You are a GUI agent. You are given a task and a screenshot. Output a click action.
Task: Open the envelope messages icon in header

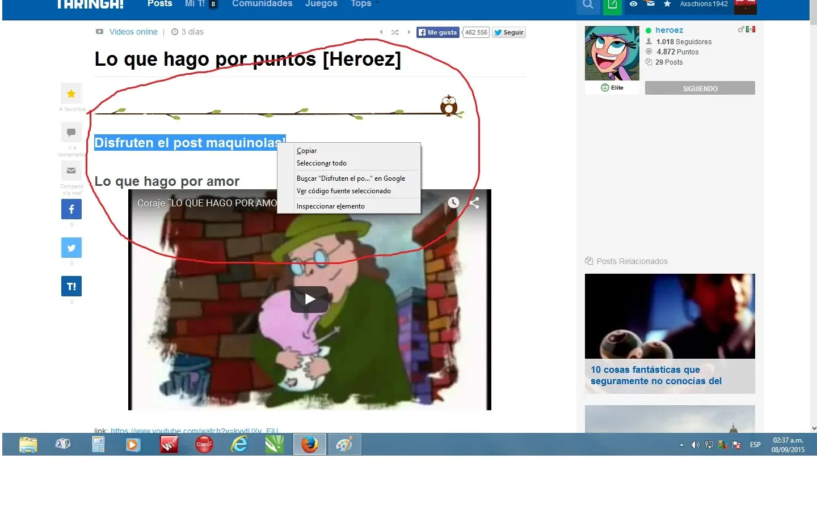[651, 3]
